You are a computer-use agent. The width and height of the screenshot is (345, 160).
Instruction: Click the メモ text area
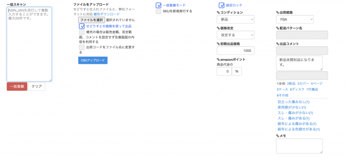click(x=299, y=146)
